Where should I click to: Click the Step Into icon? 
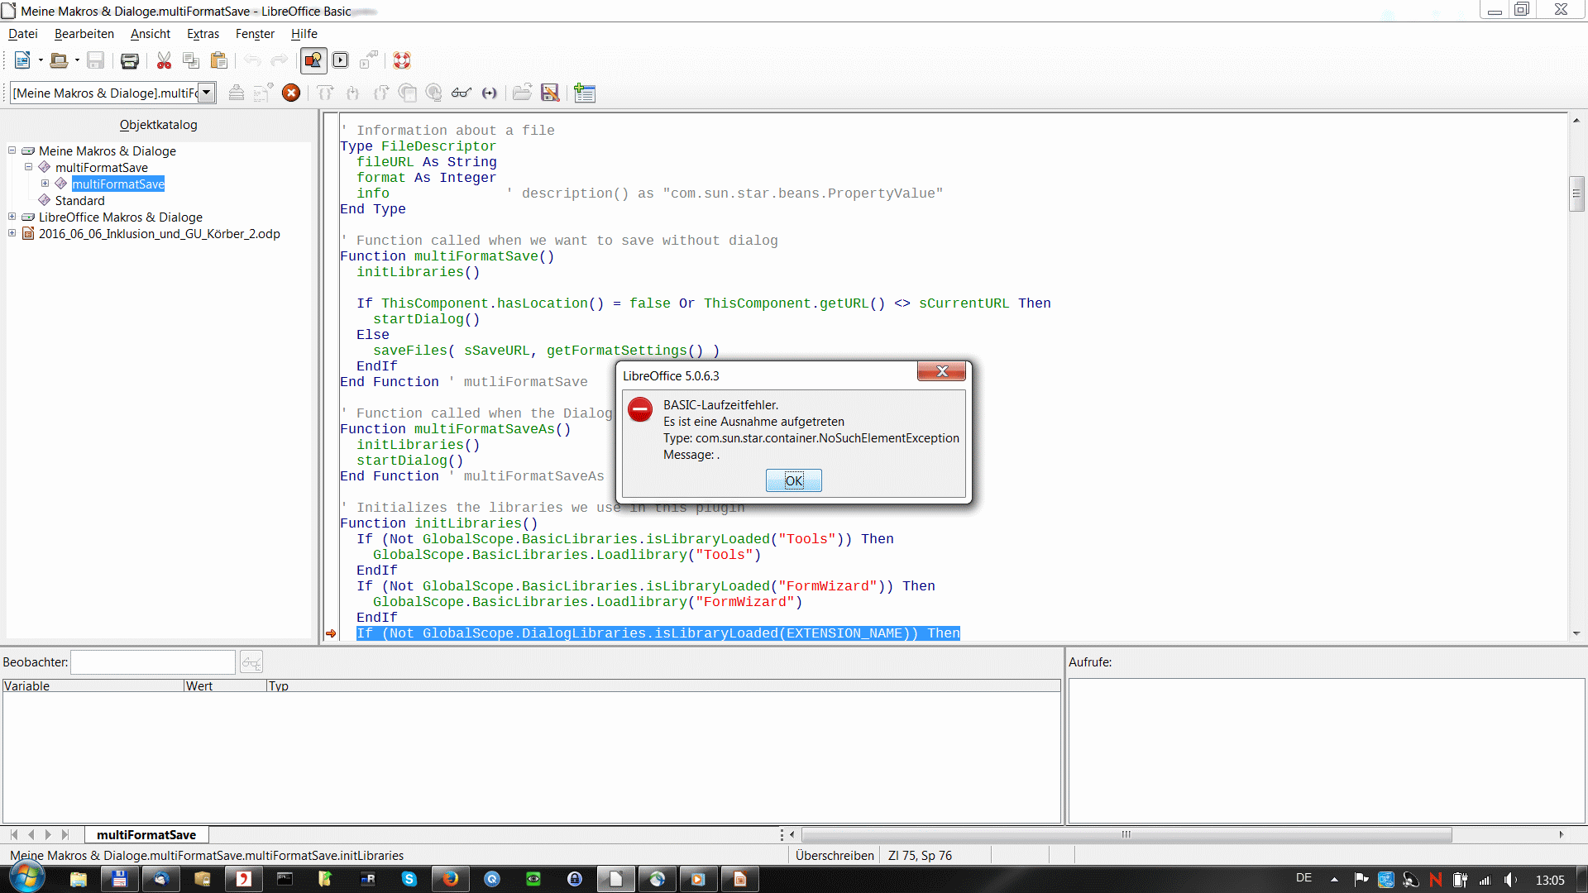(x=353, y=93)
